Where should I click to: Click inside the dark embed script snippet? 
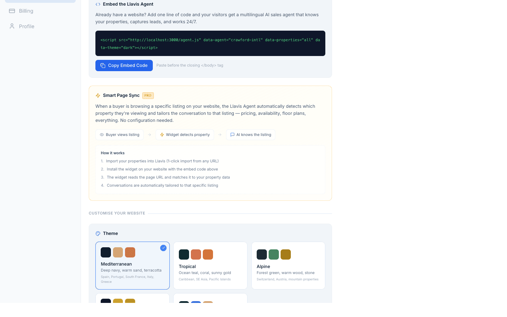210,43
